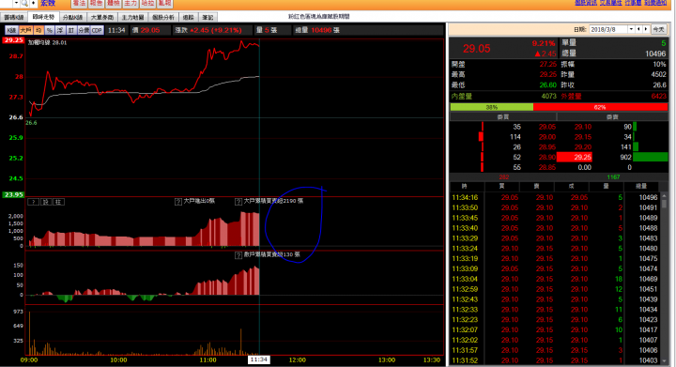Click the ? help icon beside 散戶累積買賣超130張
The image size is (676, 367).
pyautogui.click(x=238, y=255)
